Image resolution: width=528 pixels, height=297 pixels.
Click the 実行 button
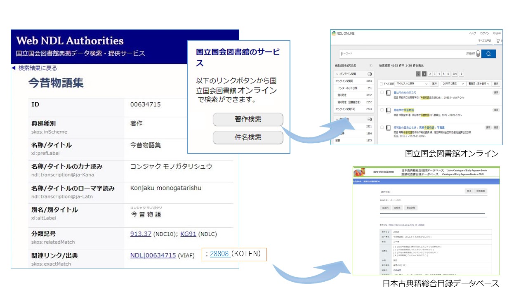(x=434, y=84)
